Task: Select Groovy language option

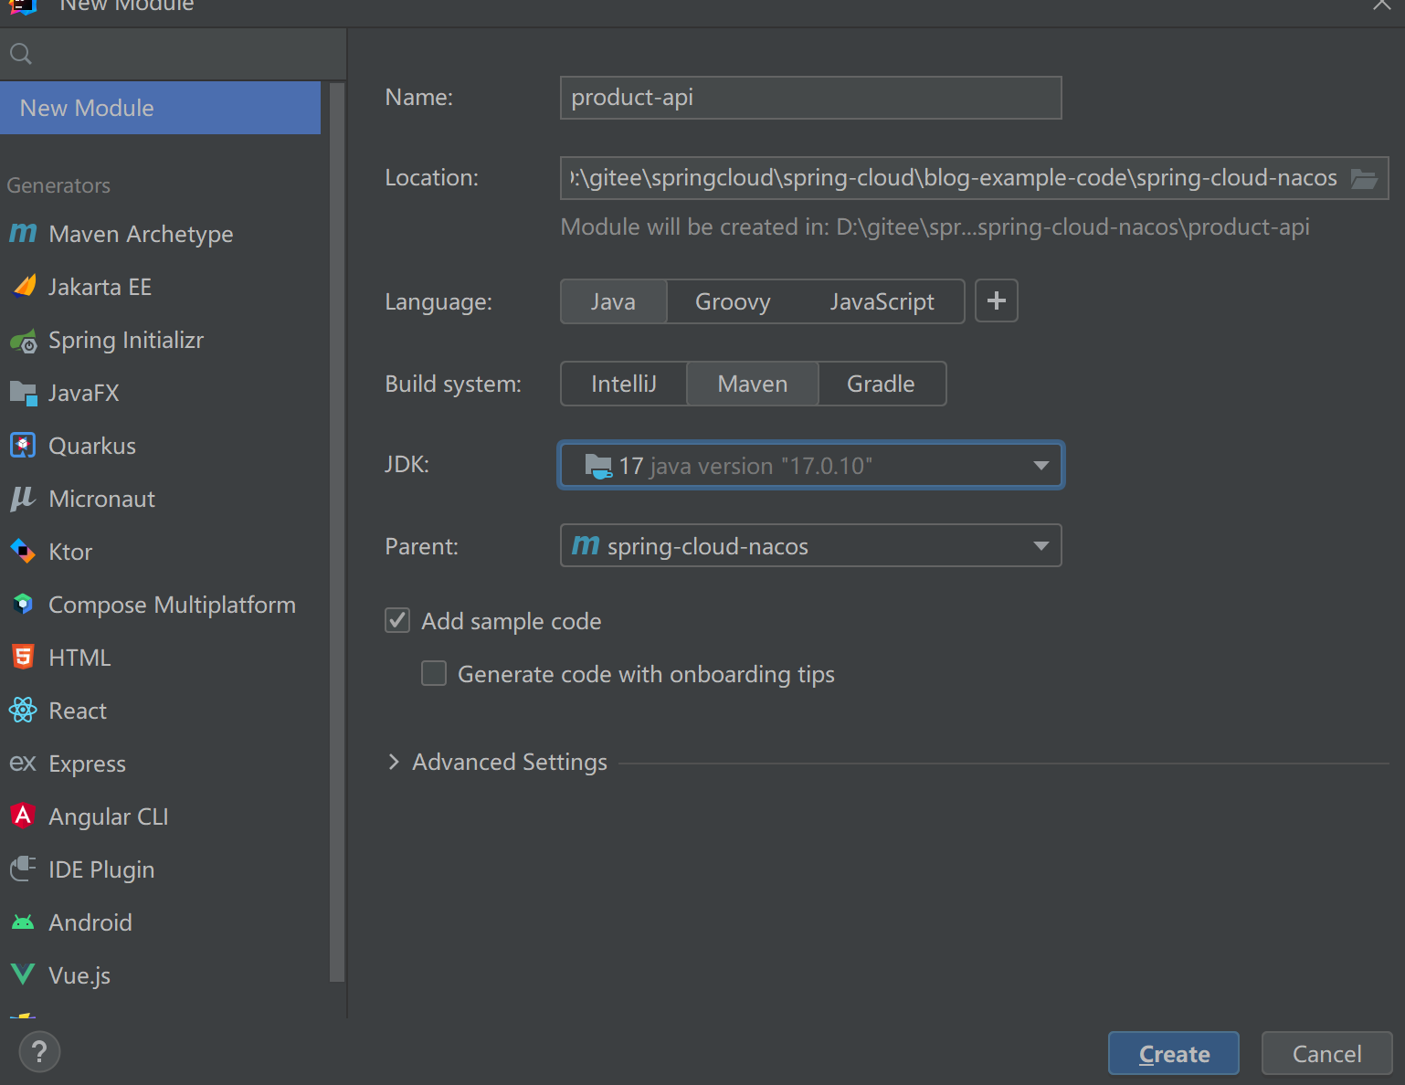Action: tap(733, 301)
